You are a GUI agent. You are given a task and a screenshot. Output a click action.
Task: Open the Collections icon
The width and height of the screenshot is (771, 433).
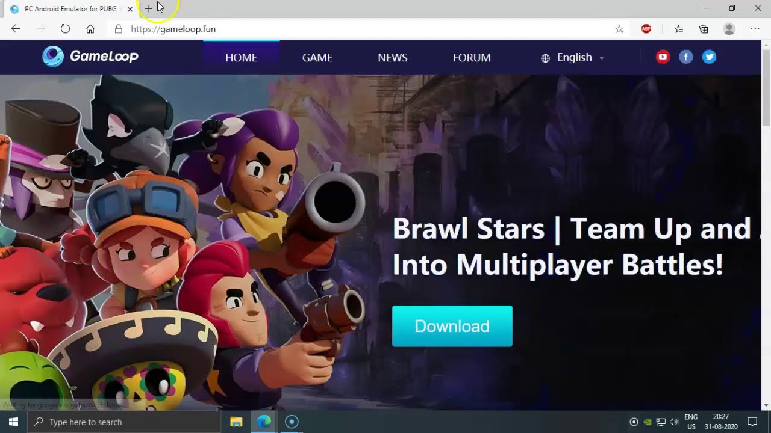pos(704,29)
